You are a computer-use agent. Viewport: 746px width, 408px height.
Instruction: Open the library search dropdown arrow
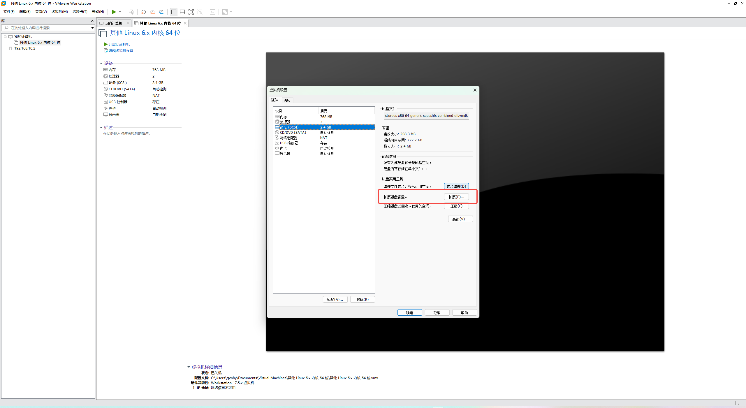[92, 28]
